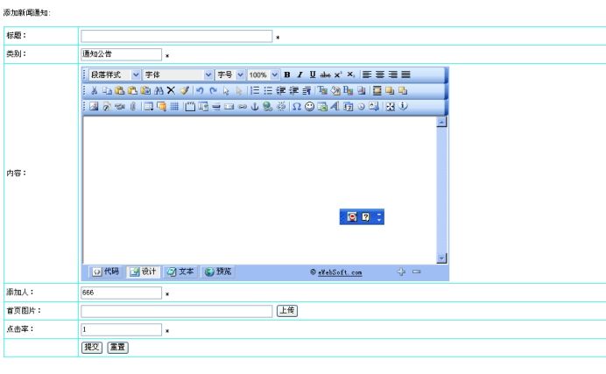
Task: Insert a numbered list
Action: (255, 90)
